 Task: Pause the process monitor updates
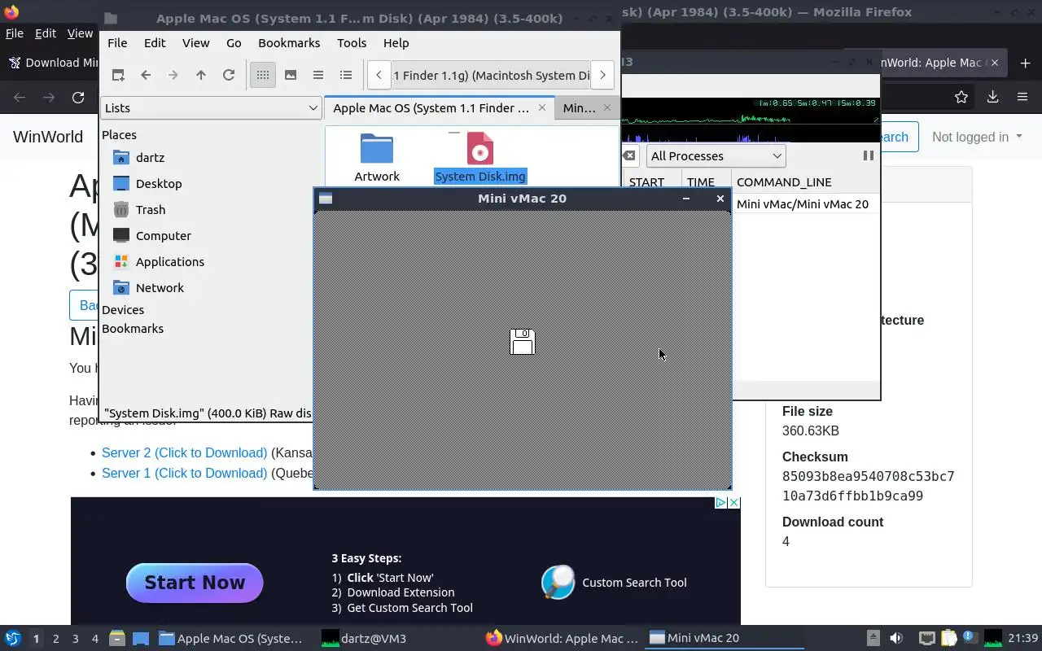[868, 155]
